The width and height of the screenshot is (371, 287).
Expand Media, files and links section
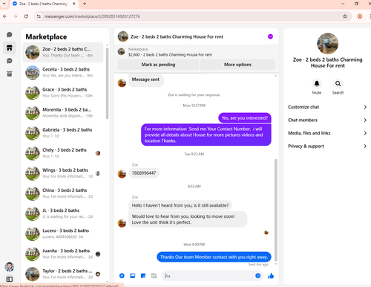pyautogui.click(x=327, y=133)
